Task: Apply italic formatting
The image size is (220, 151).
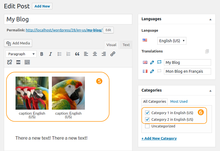Action: click(50, 54)
